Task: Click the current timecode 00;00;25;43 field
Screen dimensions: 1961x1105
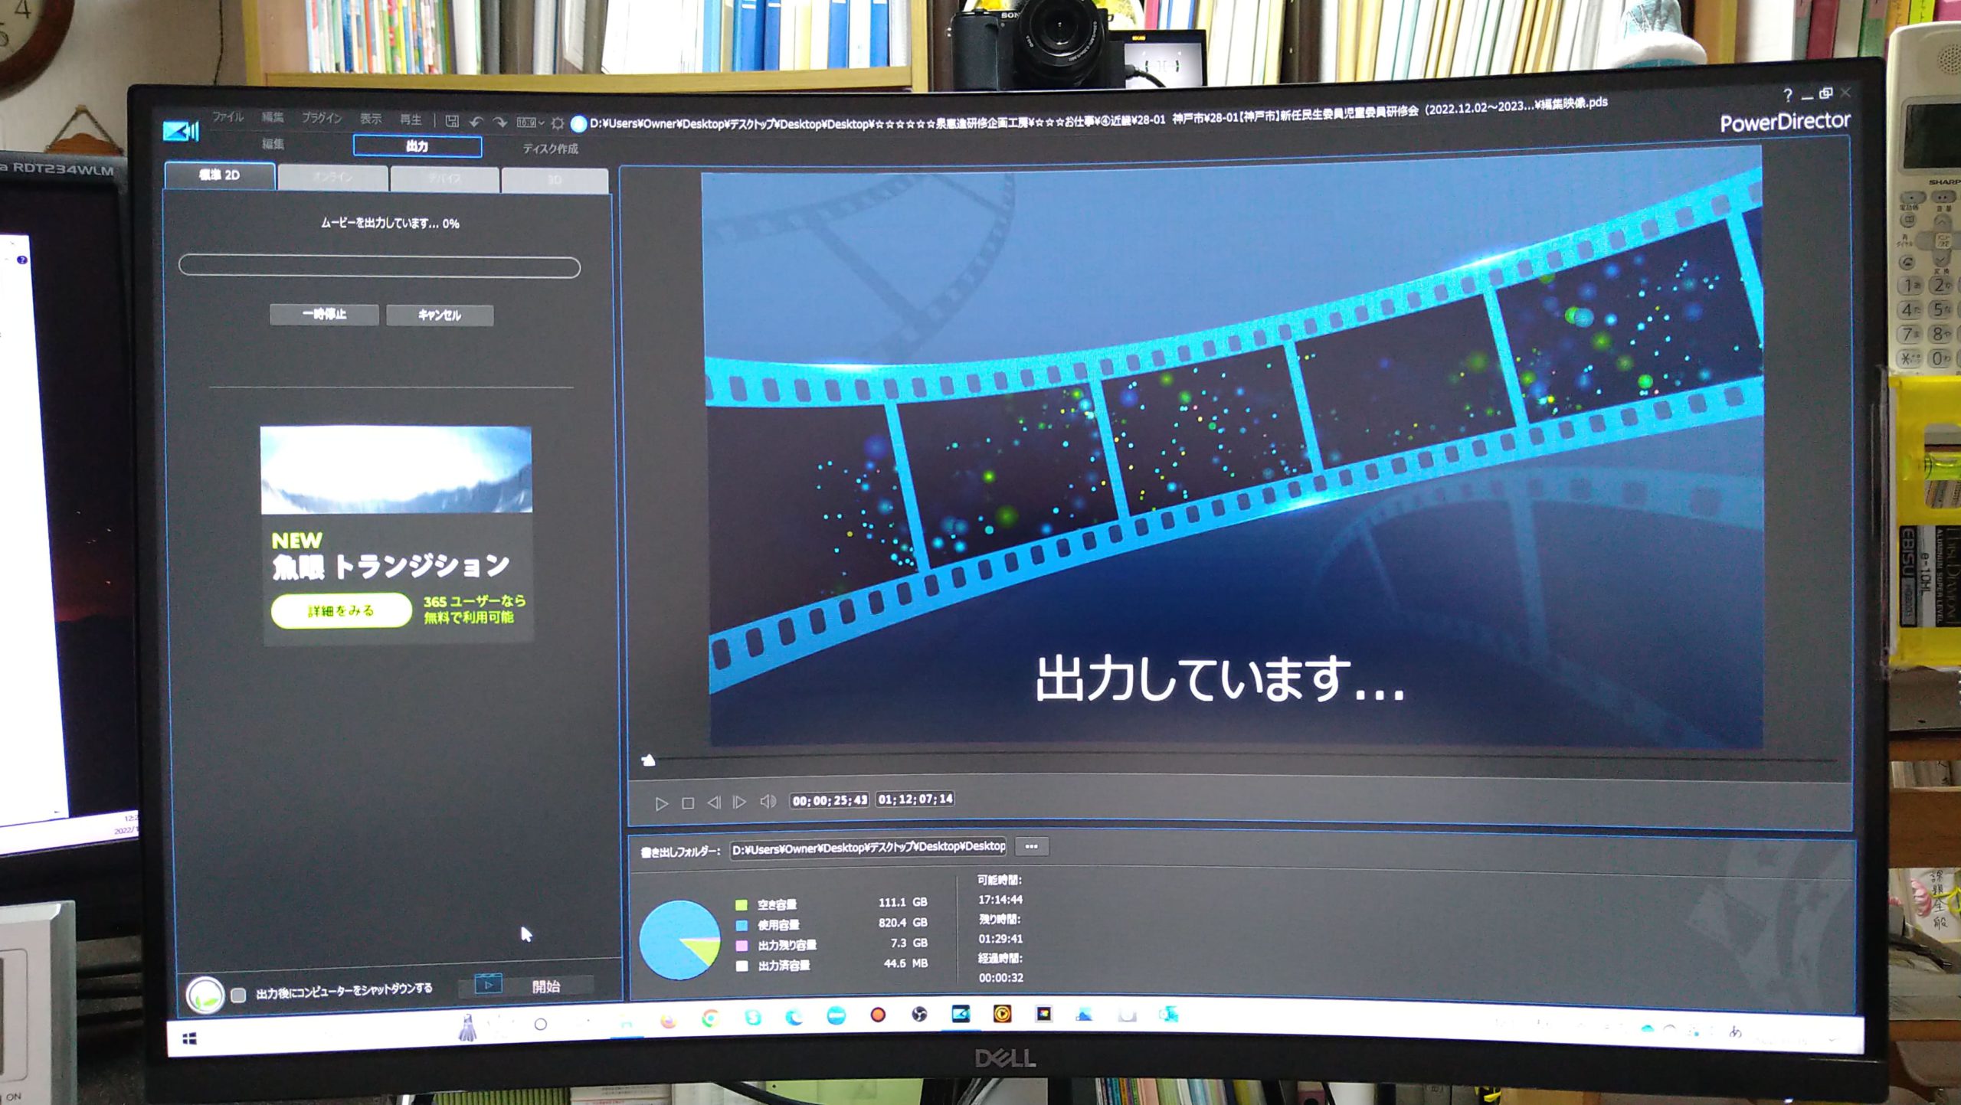Action: click(x=830, y=800)
